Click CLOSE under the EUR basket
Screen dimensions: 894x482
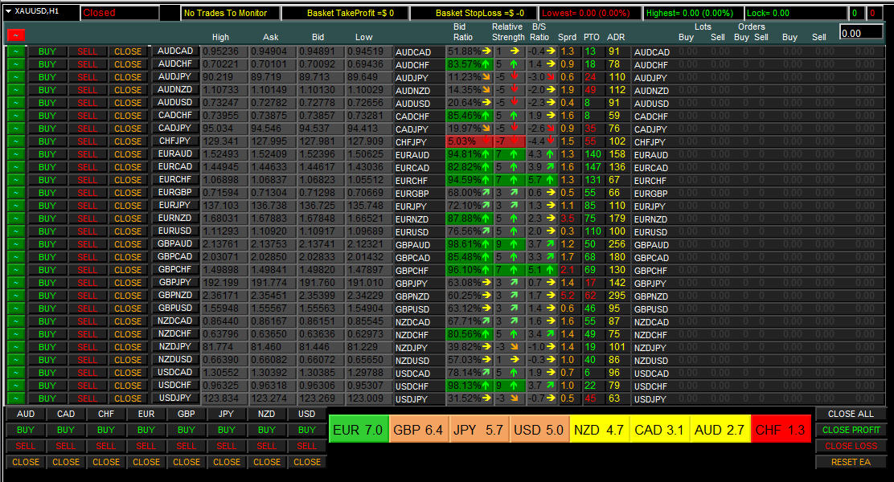coord(146,461)
